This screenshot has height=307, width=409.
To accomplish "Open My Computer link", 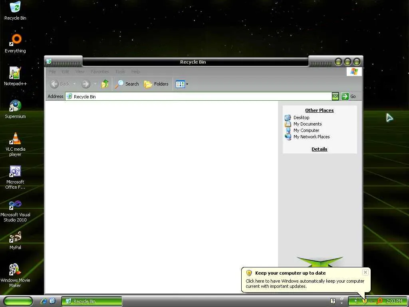I will coord(302,130).
